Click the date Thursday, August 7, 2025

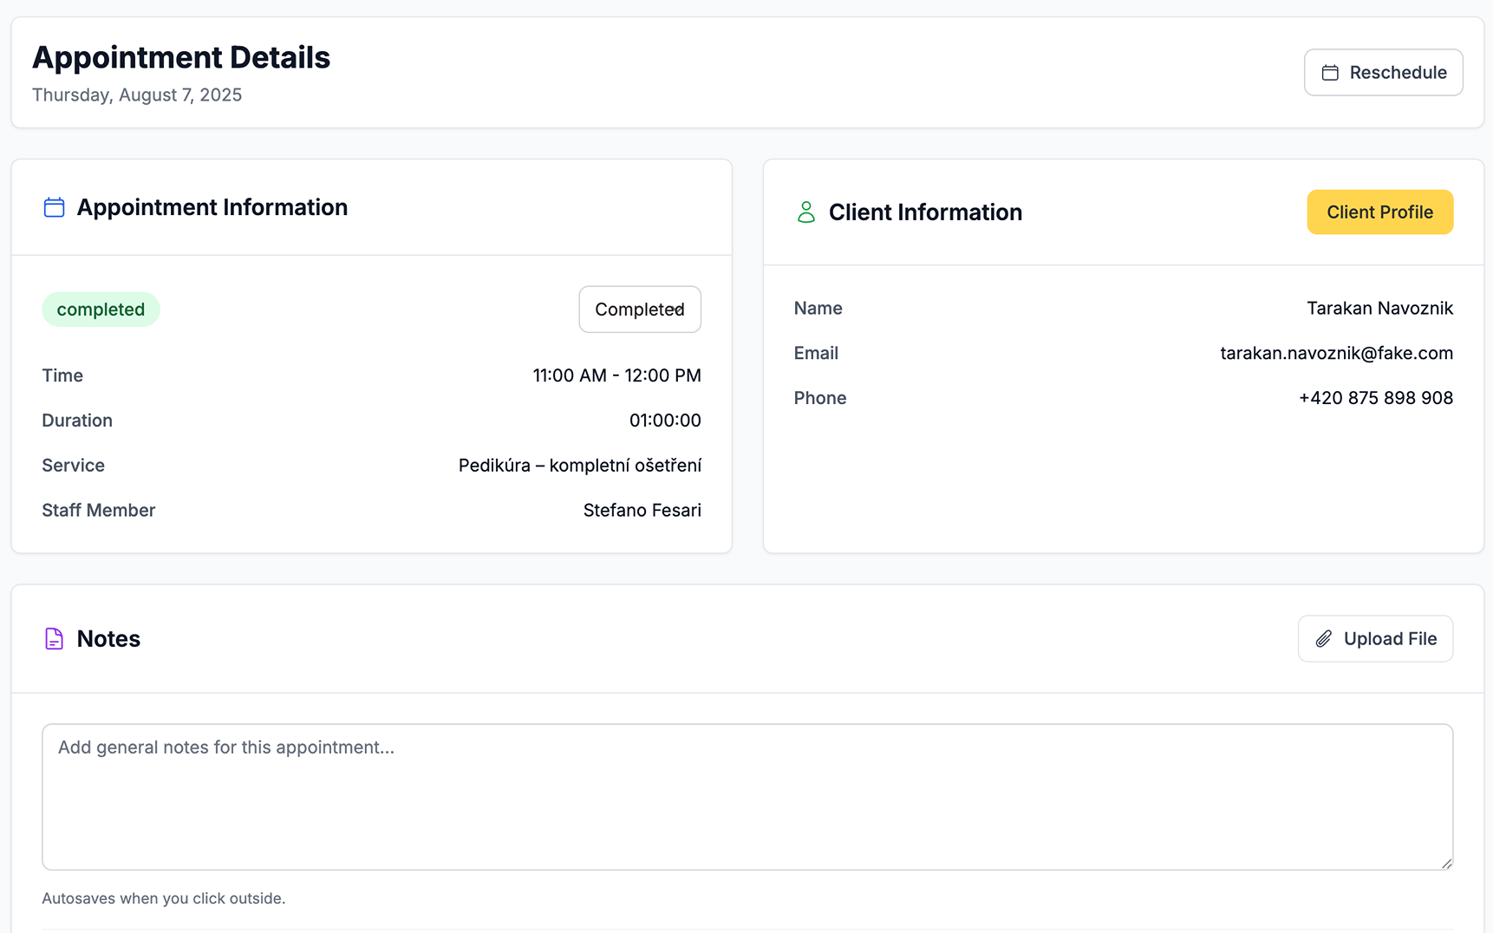coord(137,95)
